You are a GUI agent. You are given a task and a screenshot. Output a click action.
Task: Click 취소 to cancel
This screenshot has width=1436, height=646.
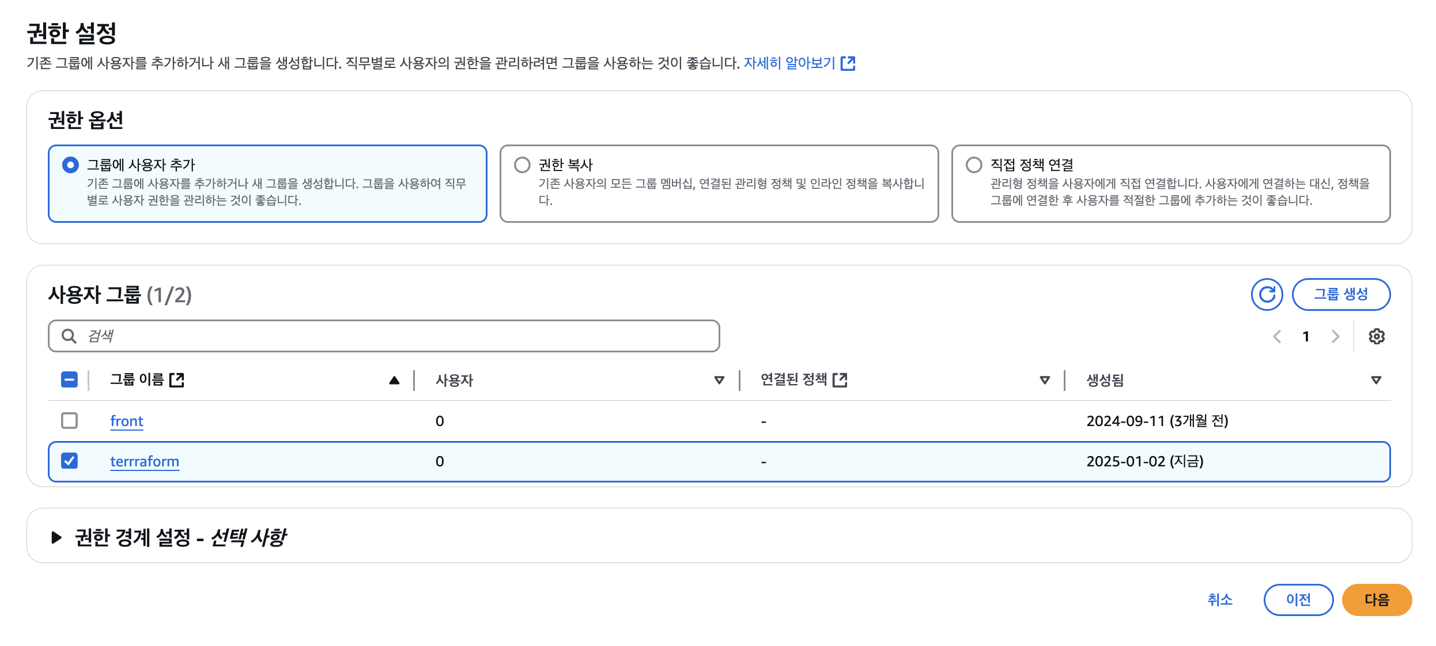pos(1220,600)
